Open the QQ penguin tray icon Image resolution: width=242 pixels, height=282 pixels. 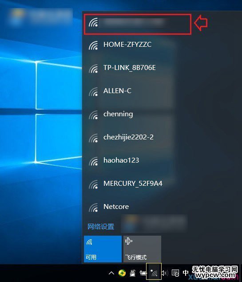tap(133, 273)
